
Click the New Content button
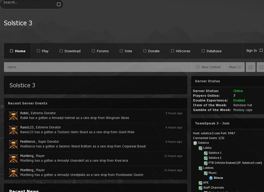[208, 67]
